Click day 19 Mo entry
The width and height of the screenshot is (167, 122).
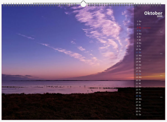(139, 77)
